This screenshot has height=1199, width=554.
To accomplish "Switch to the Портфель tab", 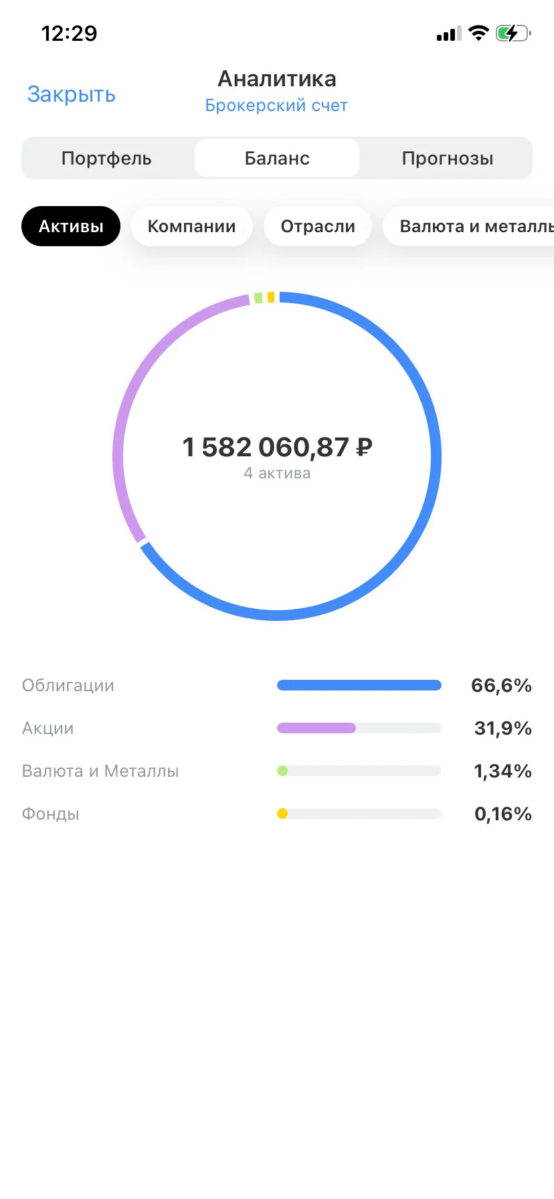I will point(106,159).
